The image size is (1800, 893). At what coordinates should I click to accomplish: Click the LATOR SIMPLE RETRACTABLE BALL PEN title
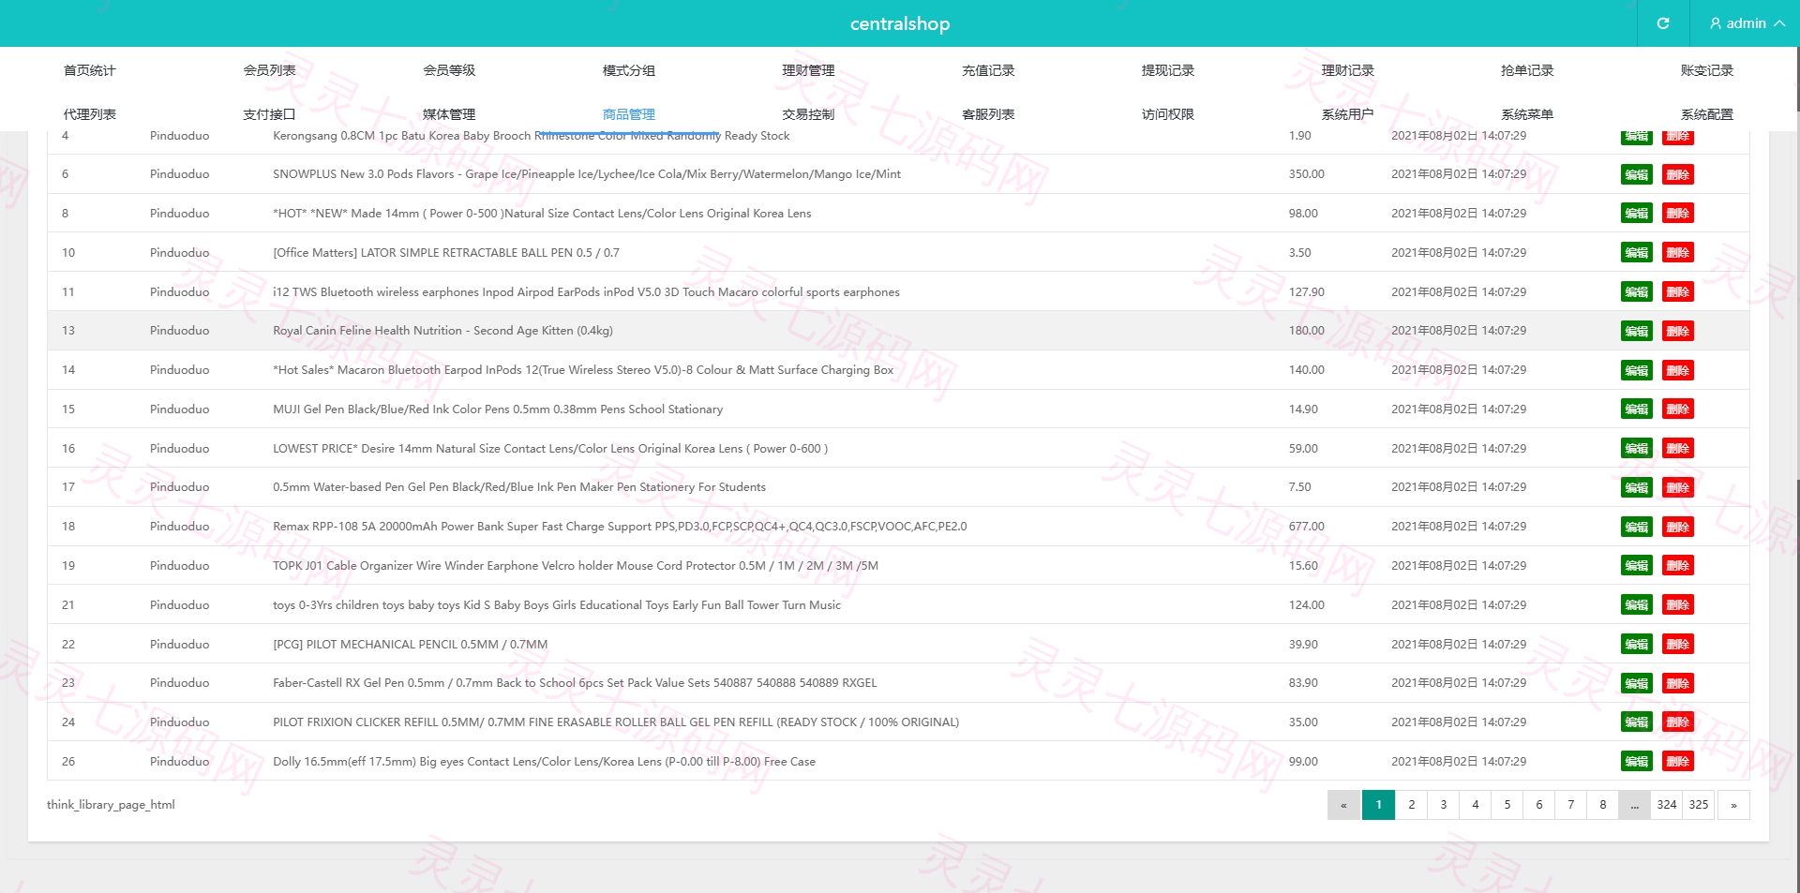[446, 253]
